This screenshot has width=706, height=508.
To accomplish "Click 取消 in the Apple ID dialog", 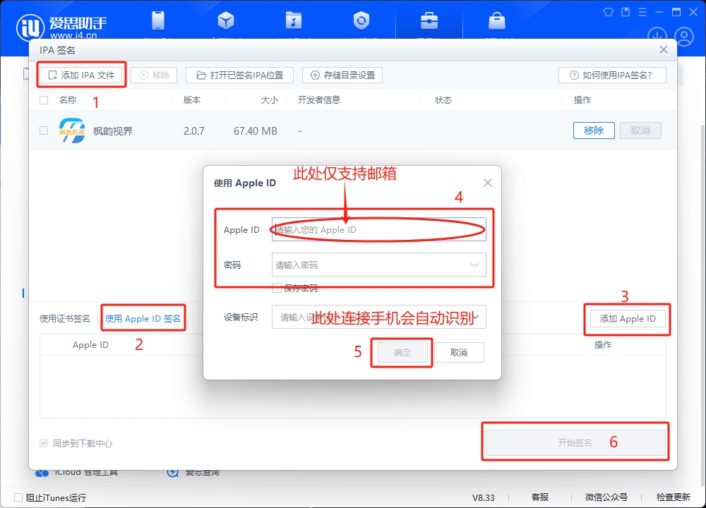I will click(459, 353).
